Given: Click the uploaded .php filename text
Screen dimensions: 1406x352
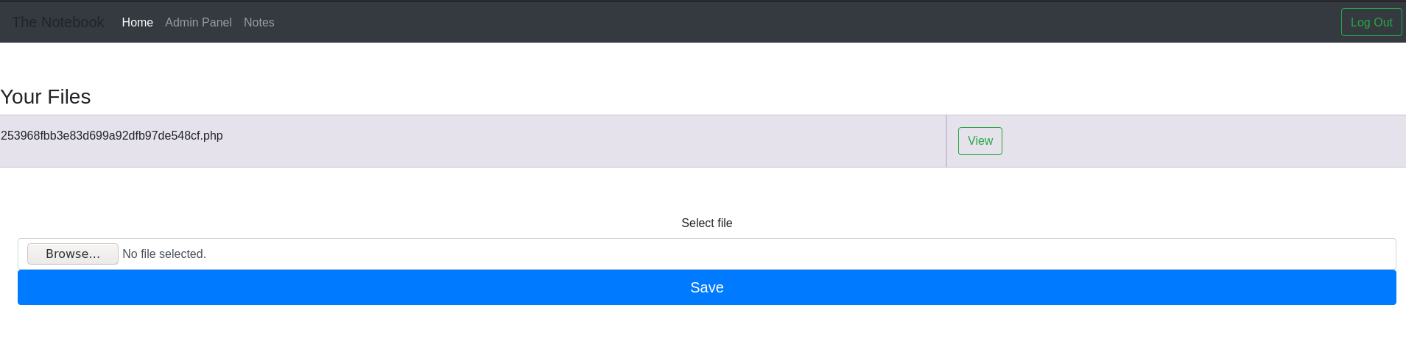Looking at the screenshot, I should coord(112,136).
